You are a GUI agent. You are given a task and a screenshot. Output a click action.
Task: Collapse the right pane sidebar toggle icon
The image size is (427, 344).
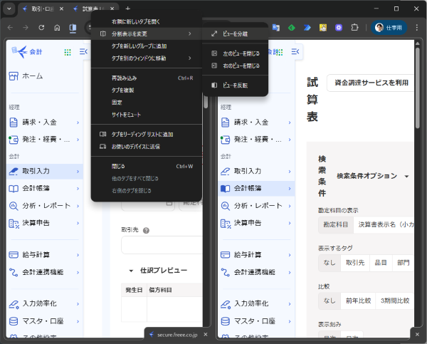pos(295,51)
